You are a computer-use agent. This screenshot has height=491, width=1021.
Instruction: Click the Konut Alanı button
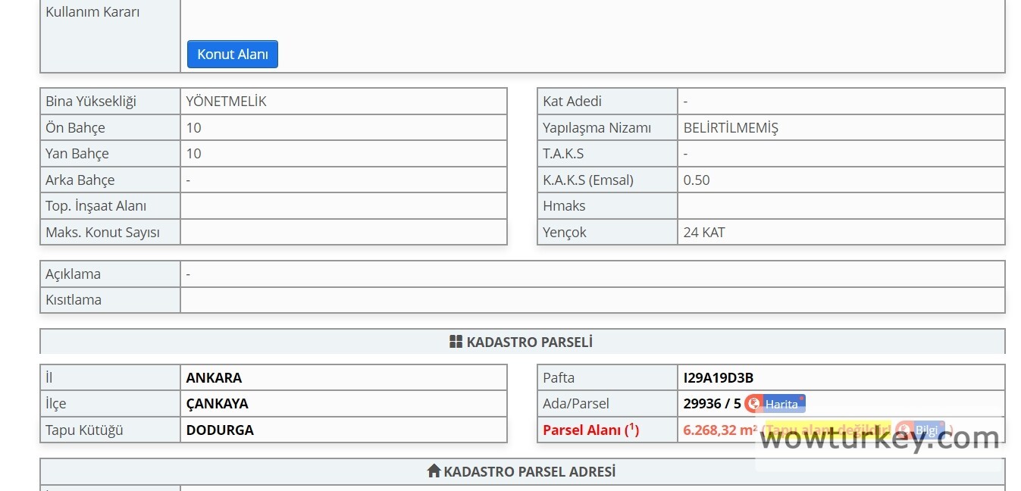(x=232, y=55)
